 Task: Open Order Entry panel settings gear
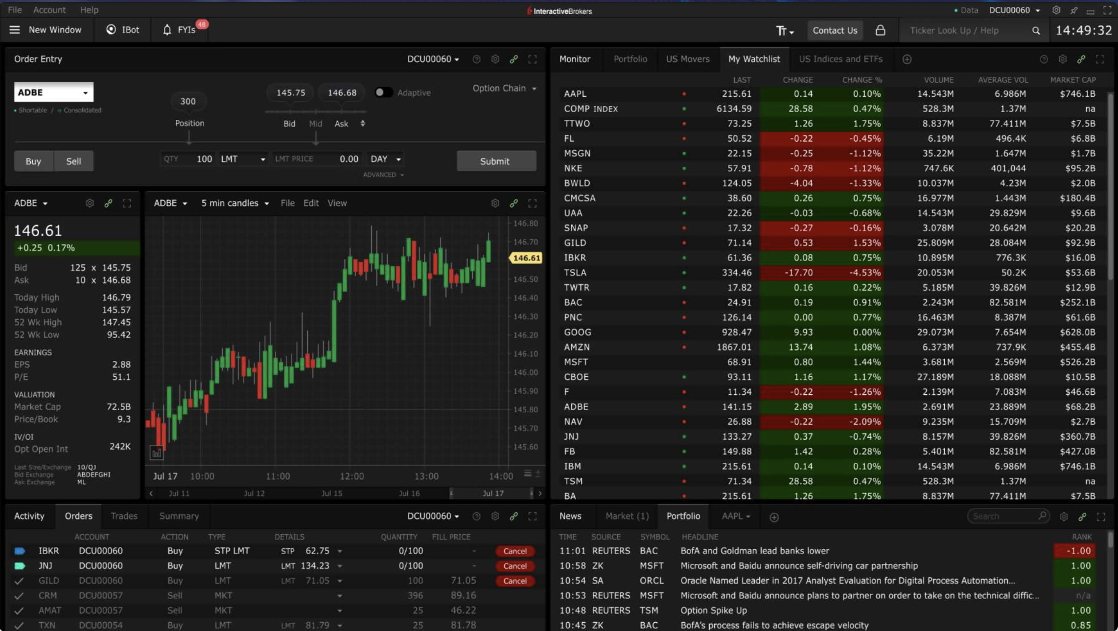coord(495,59)
